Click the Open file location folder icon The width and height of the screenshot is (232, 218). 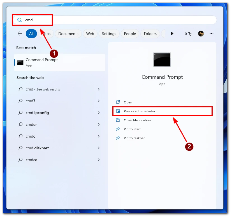pyautogui.click(x=118, y=120)
